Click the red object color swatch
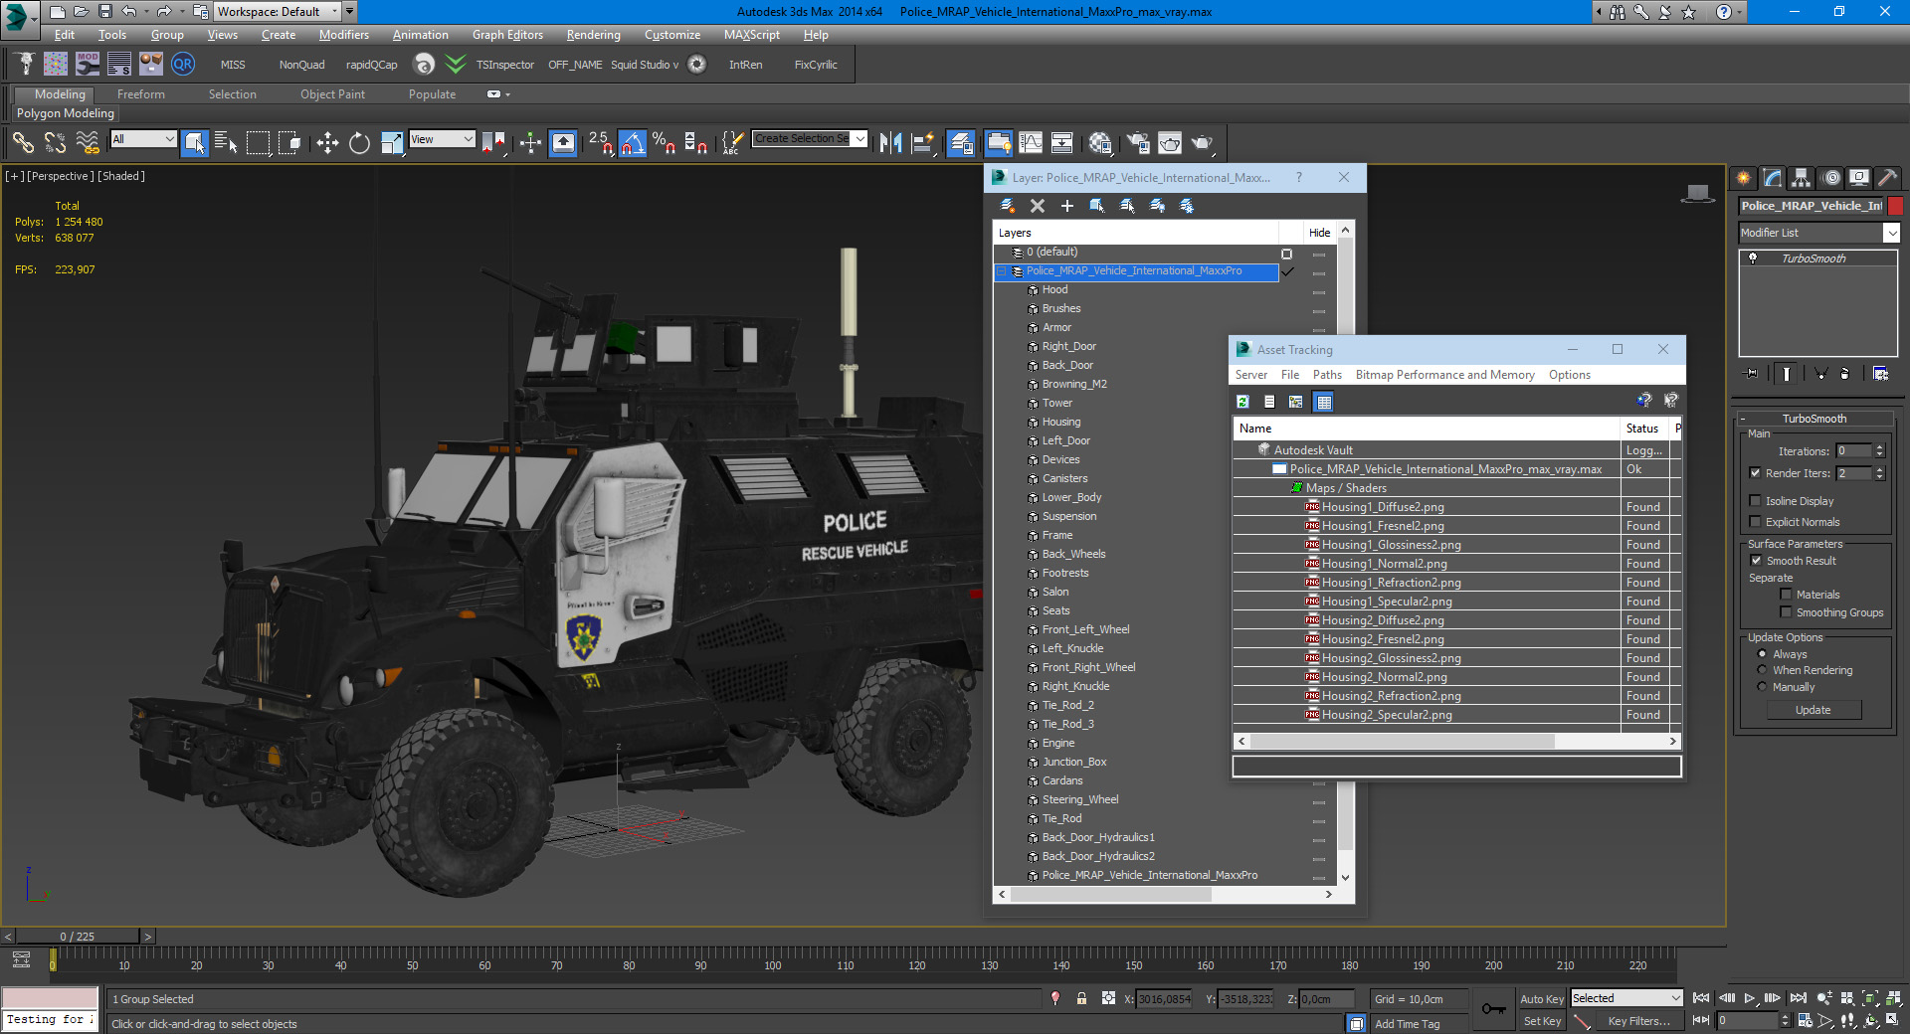Screen dimensions: 1910x1034 point(1895,206)
